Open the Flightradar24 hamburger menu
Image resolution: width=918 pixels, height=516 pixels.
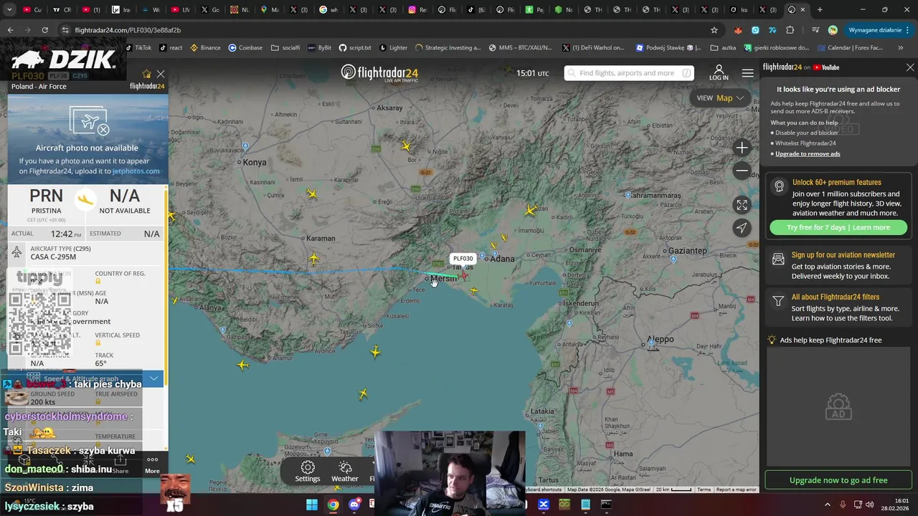pos(747,73)
